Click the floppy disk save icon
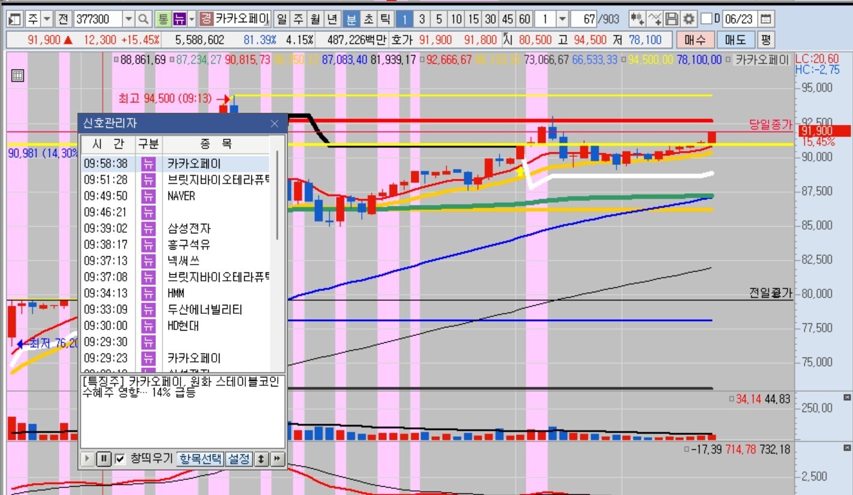The width and height of the screenshot is (853, 495). 672,19
